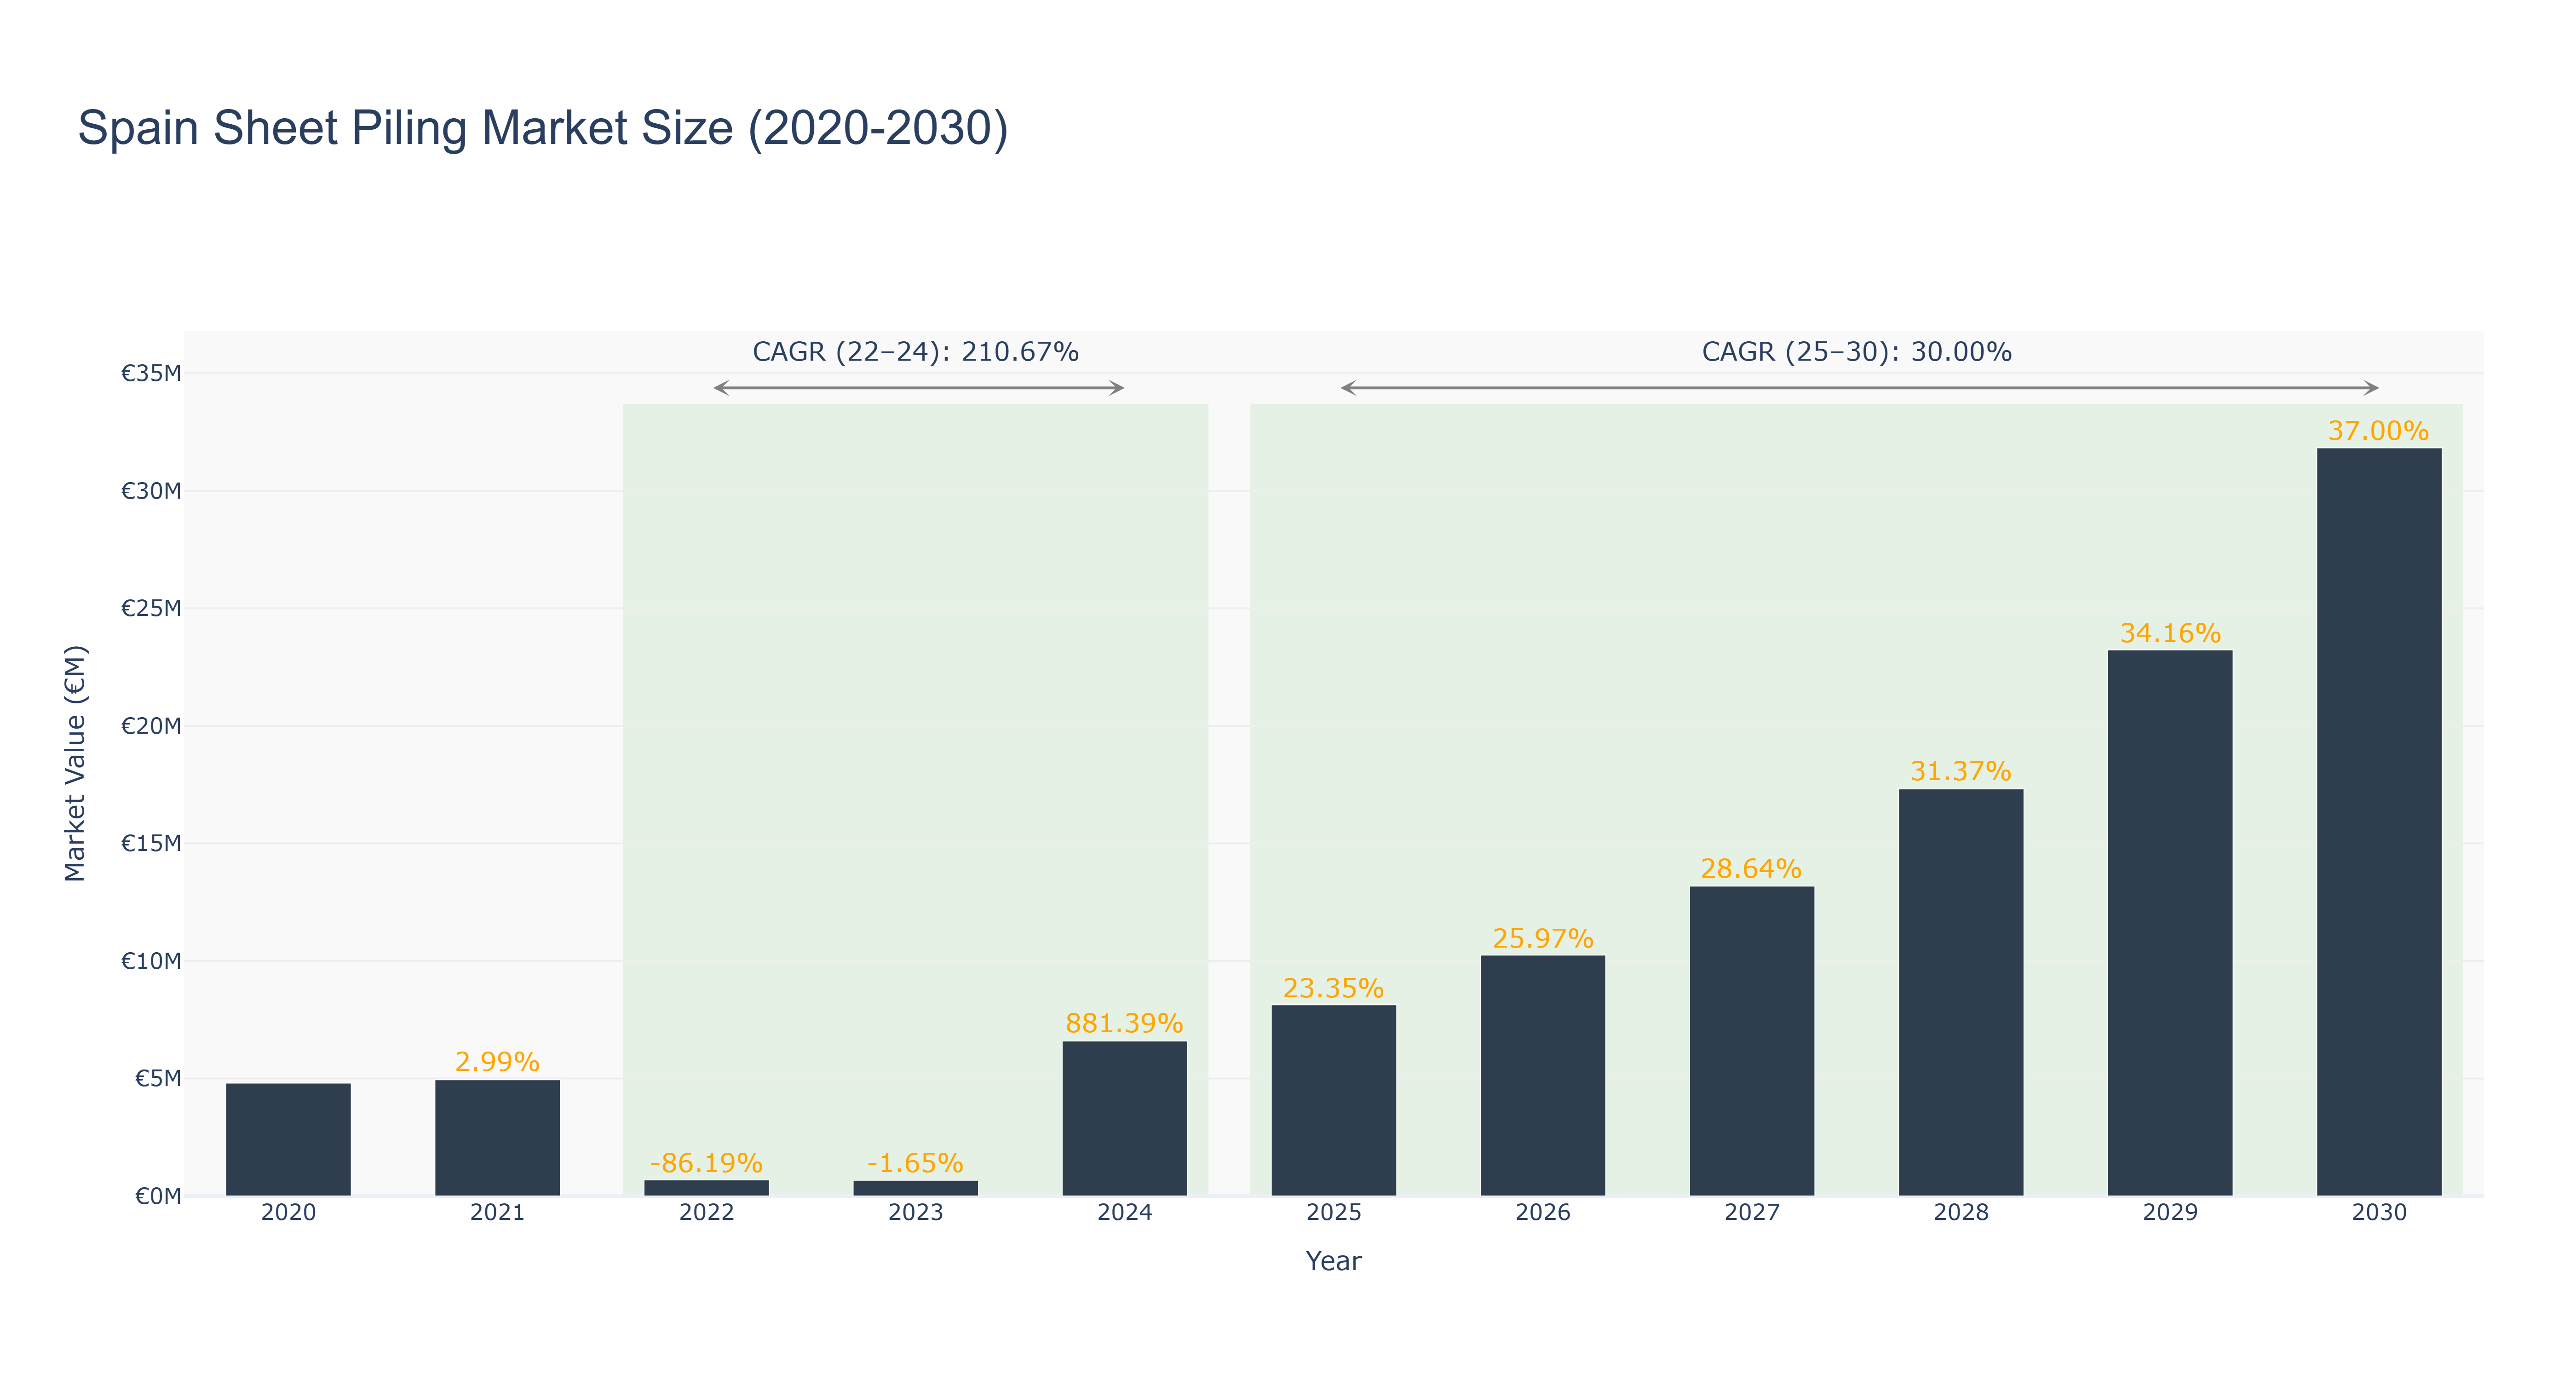Click the -86.19% growth label
The height and width of the screenshot is (1380, 2576).
pyautogui.click(x=707, y=1163)
